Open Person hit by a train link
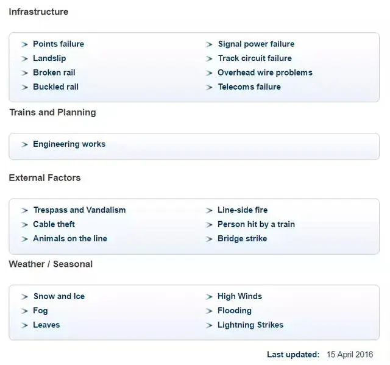390x365 pixels. pyautogui.click(x=256, y=224)
